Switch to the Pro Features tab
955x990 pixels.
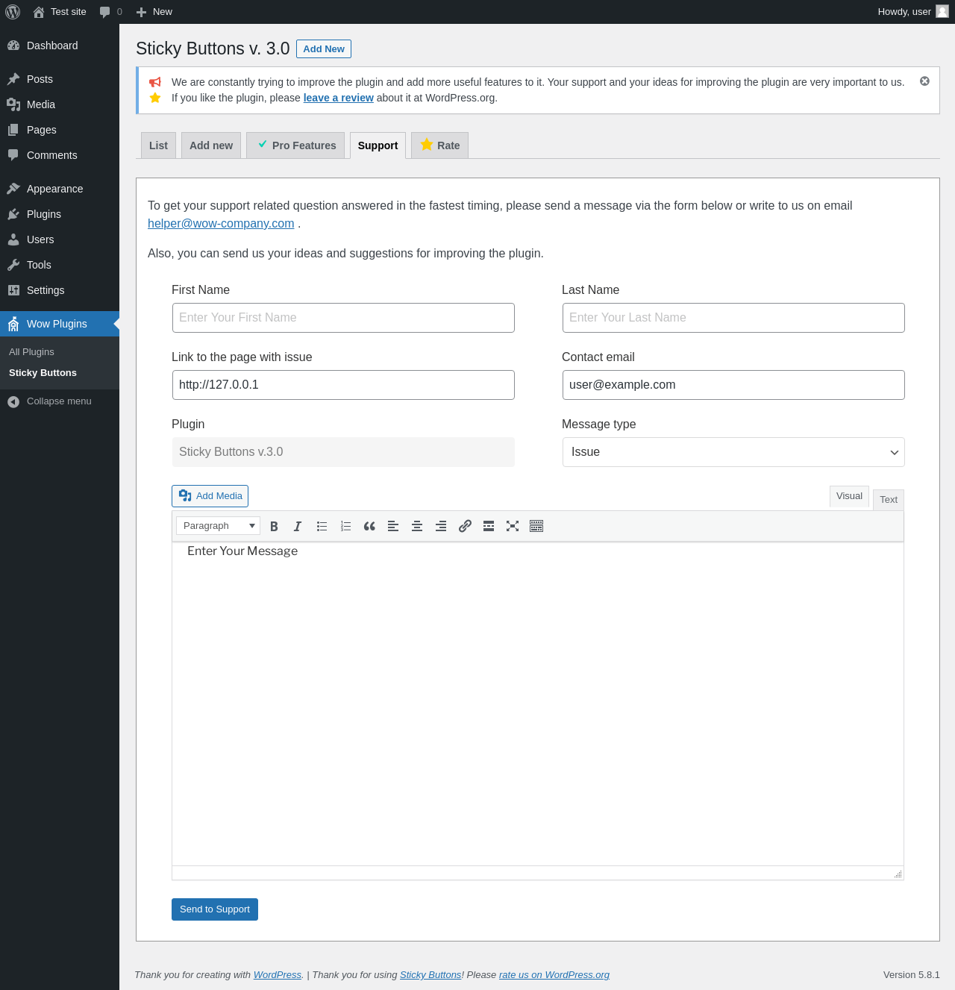(295, 145)
